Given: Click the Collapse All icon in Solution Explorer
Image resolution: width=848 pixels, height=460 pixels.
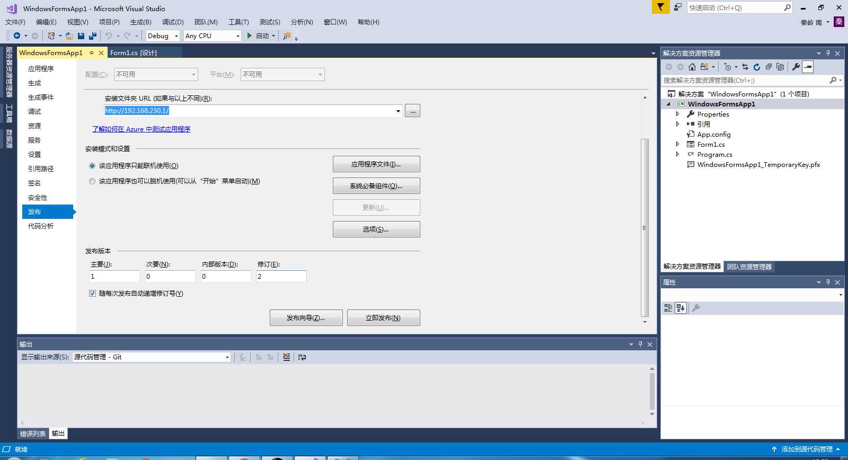Looking at the screenshot, I should coord(768,67).
